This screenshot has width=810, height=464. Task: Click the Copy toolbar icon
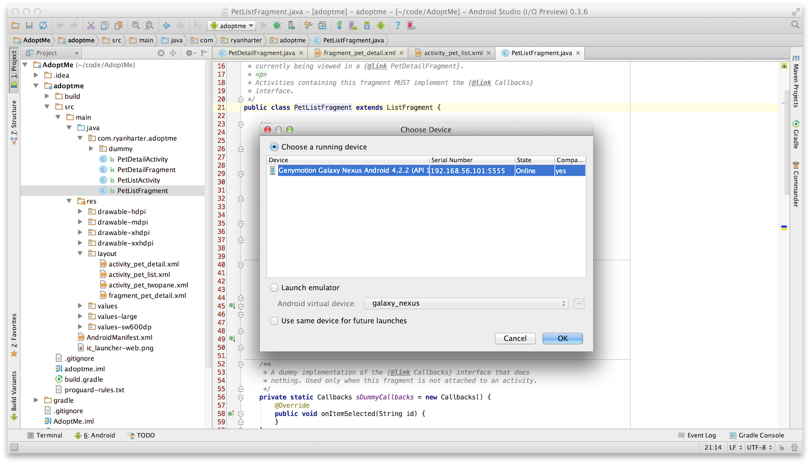105,25
